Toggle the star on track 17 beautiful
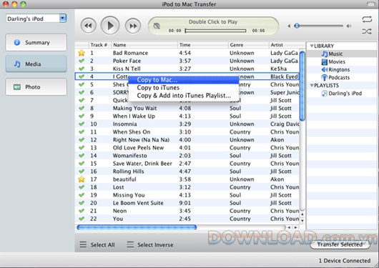Image resolution: width=379 pixels, height=268 pixels. click(82, 179)
